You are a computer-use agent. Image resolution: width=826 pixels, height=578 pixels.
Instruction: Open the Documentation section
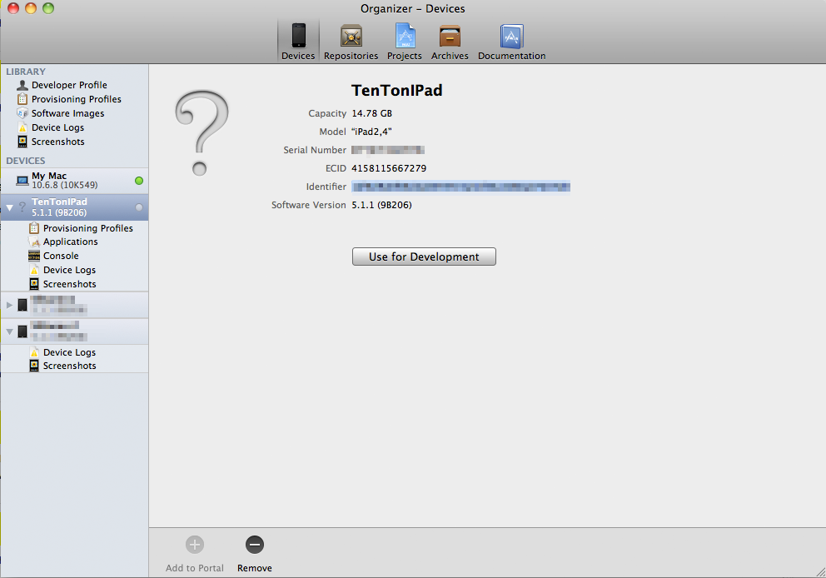[x=511, y=42]
